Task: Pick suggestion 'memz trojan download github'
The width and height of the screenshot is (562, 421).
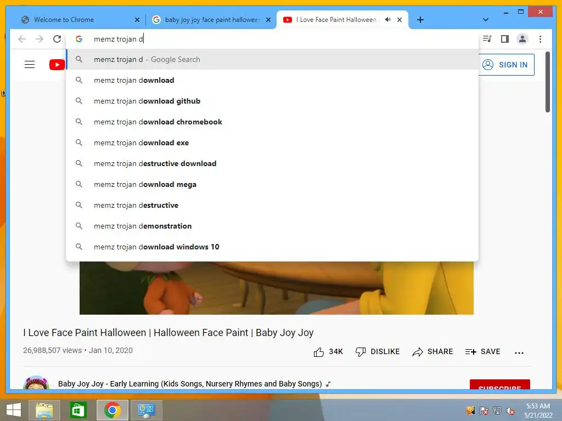Action: 272,101
